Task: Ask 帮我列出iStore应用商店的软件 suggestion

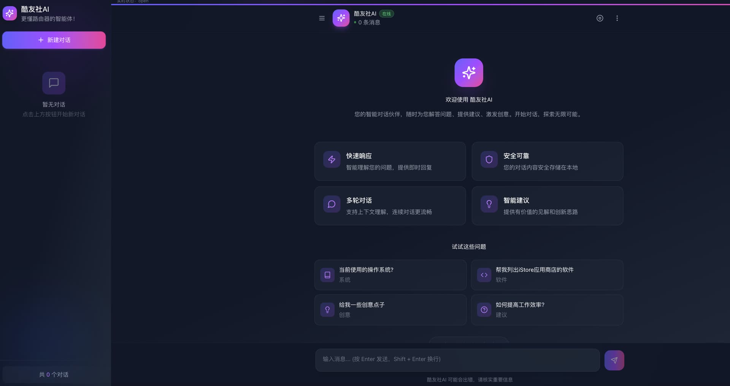Action: click(547, 275)
